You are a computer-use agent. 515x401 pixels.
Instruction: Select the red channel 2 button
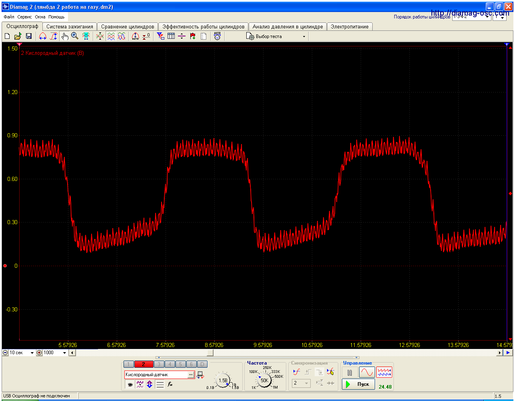tap(143, 364)
